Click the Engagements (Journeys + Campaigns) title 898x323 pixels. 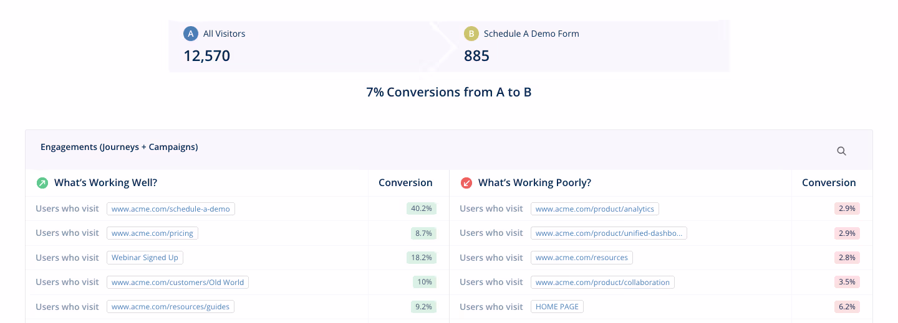tap(119, 147)
